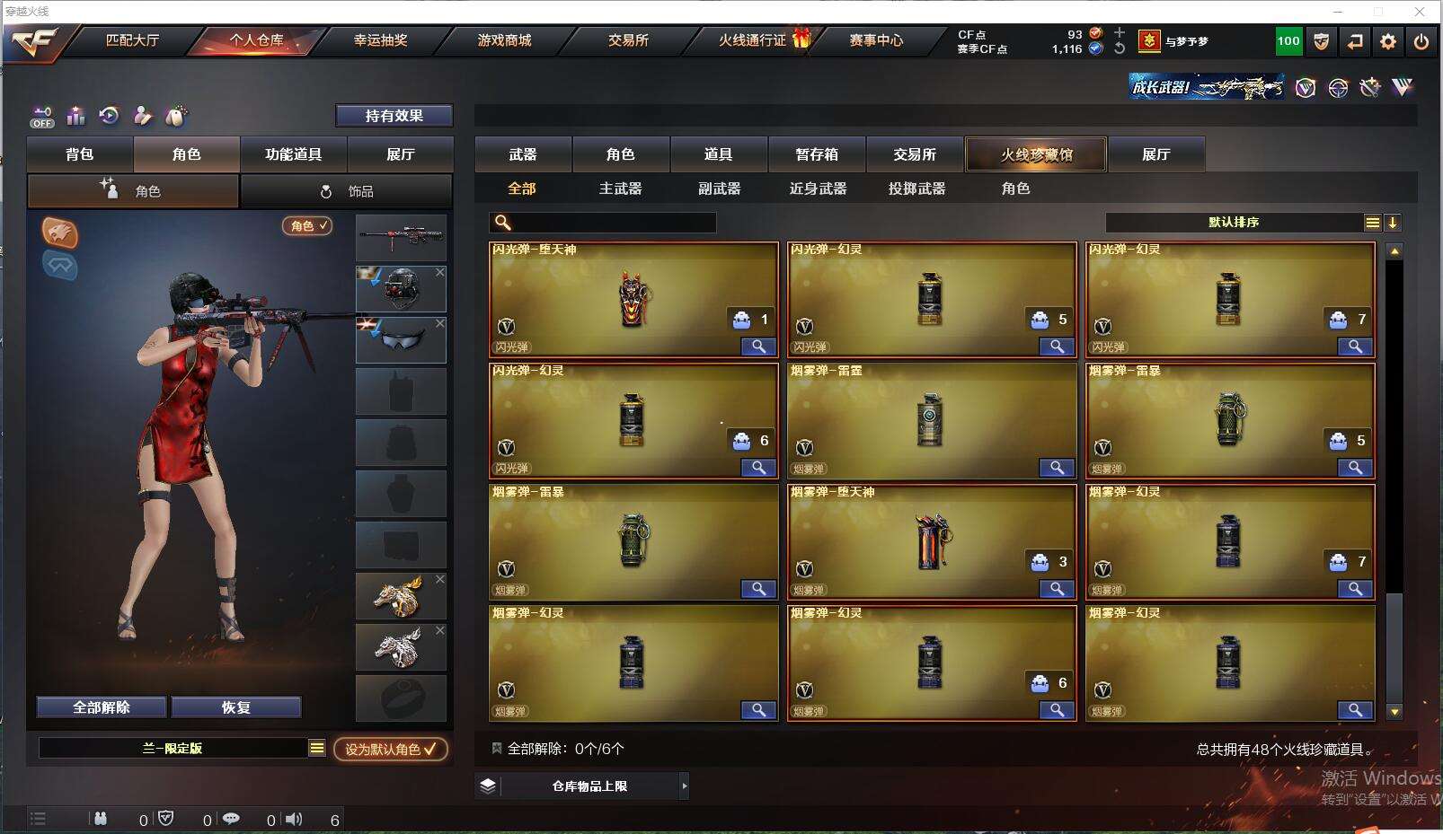
Task: Click the inventory scrollbar down arrow
Action: point(1394,712)
